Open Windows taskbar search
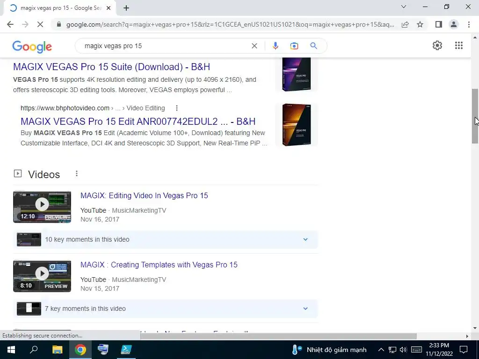479x359 pixels. click(x=34, y=350)
